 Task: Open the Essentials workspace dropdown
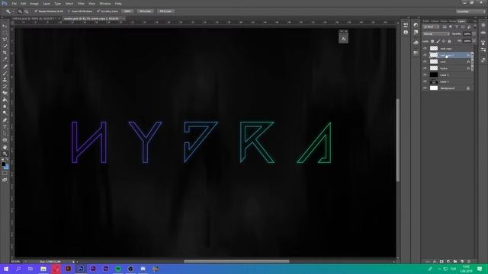470,11
